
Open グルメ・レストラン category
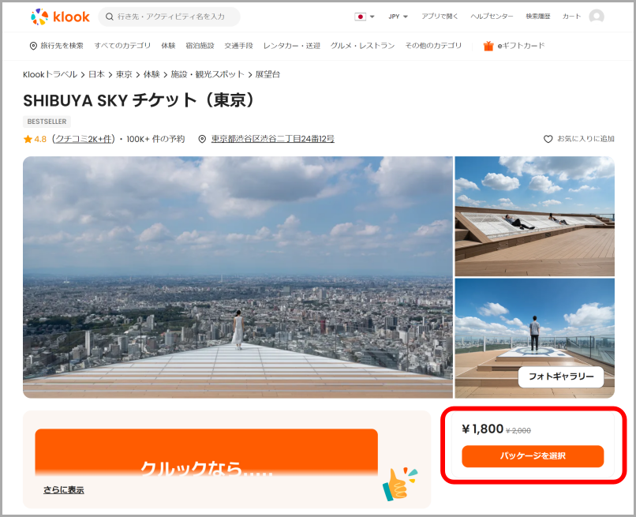363,46
